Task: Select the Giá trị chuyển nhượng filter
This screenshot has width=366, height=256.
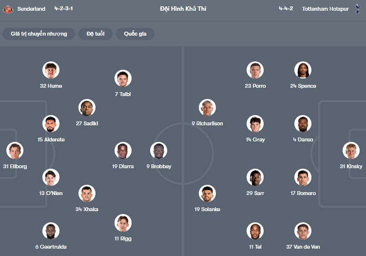Action: (x=39, y=34)
